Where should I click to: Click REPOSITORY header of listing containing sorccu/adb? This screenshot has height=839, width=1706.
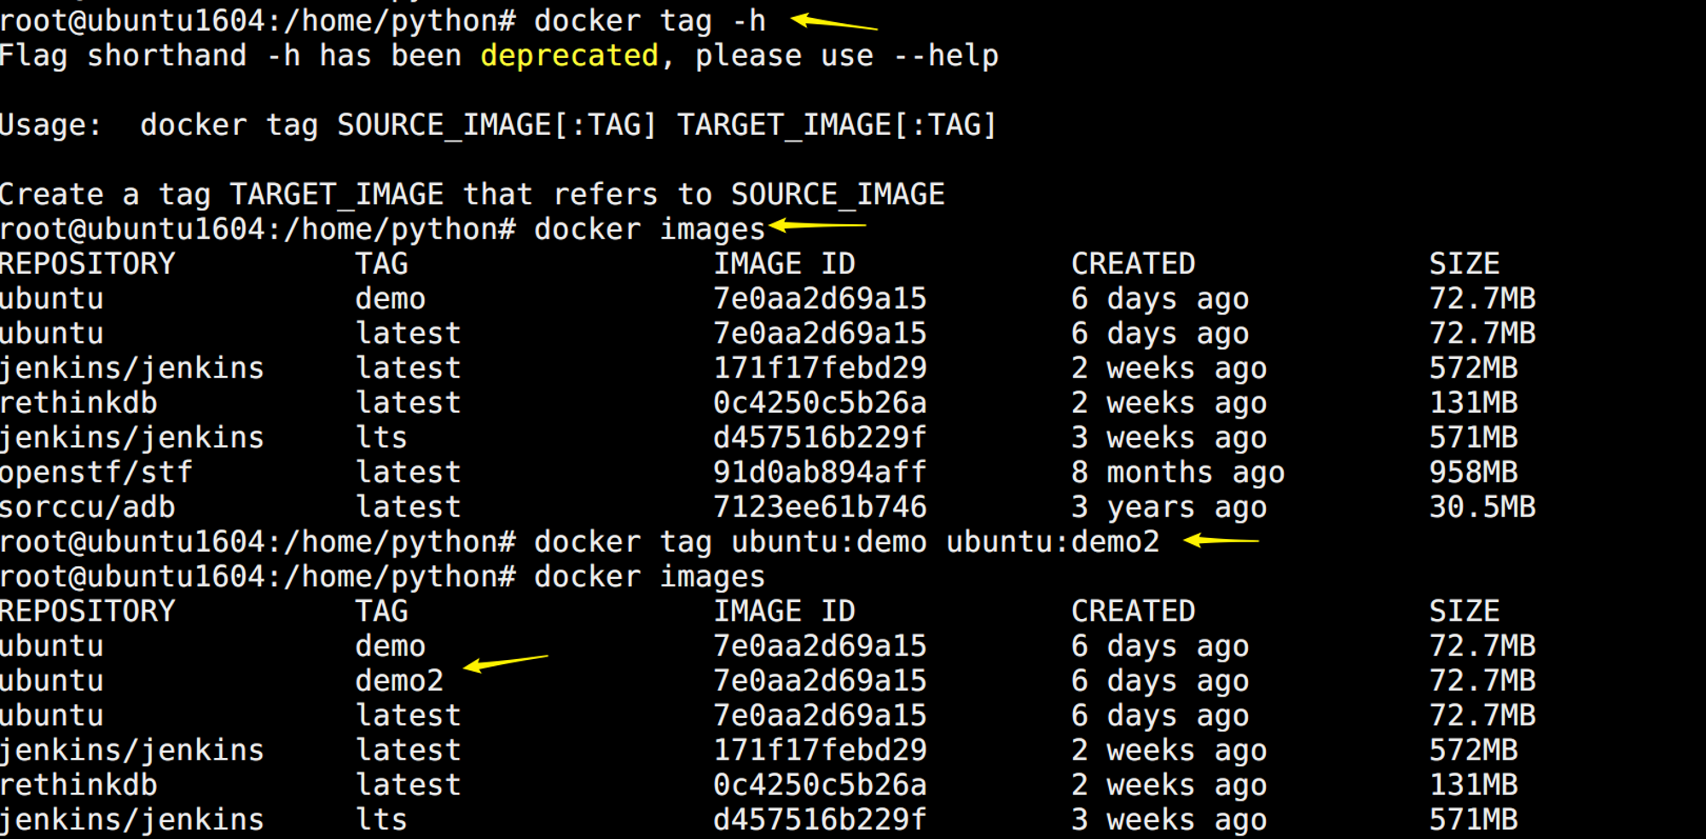(88, 264)
